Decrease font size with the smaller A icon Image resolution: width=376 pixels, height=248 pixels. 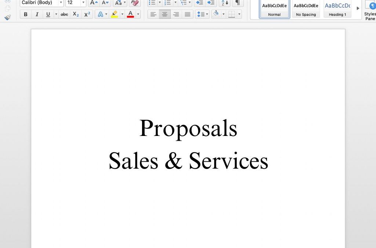tap(105, 3)
